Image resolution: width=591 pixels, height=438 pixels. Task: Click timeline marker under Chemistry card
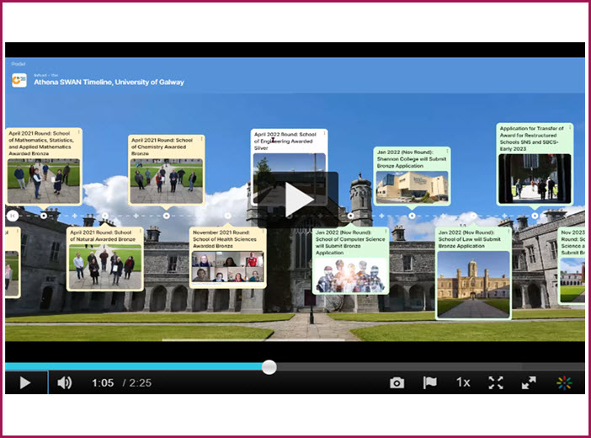pos(166,216)
